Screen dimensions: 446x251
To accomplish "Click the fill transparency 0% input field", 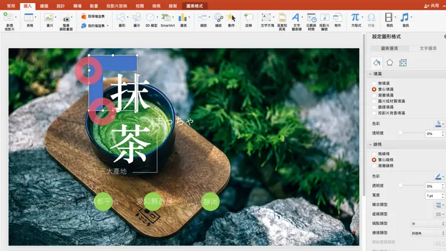I will click(x=433, y=133).
